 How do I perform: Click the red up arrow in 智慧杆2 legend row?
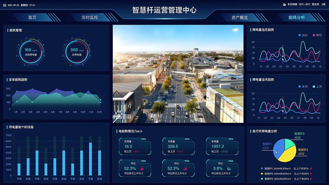[311, 174]
